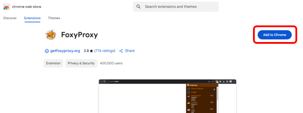Click the FoxyProxy fox logo
Viewport: 303px width, 113px height.
pyautogui.click(x=50, y=35)
